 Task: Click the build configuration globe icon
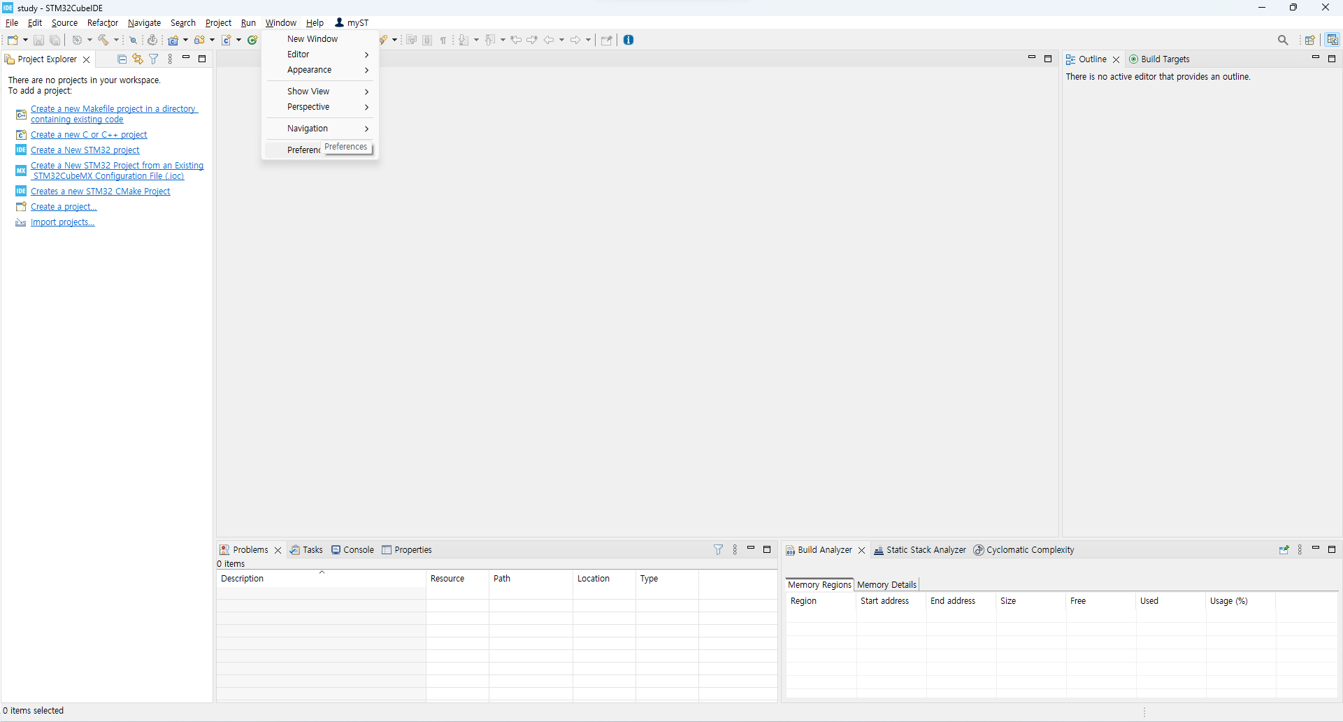pyautogui.click(x=78, y=40)
